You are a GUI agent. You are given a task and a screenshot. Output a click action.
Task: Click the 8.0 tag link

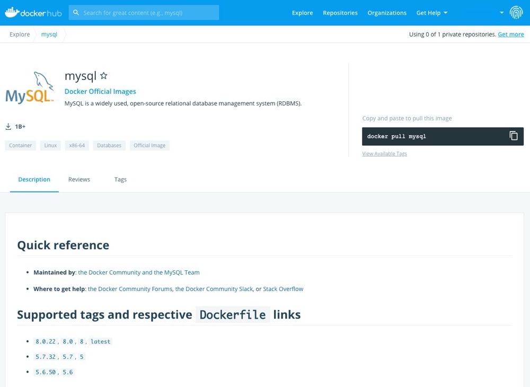pos(68,341)
